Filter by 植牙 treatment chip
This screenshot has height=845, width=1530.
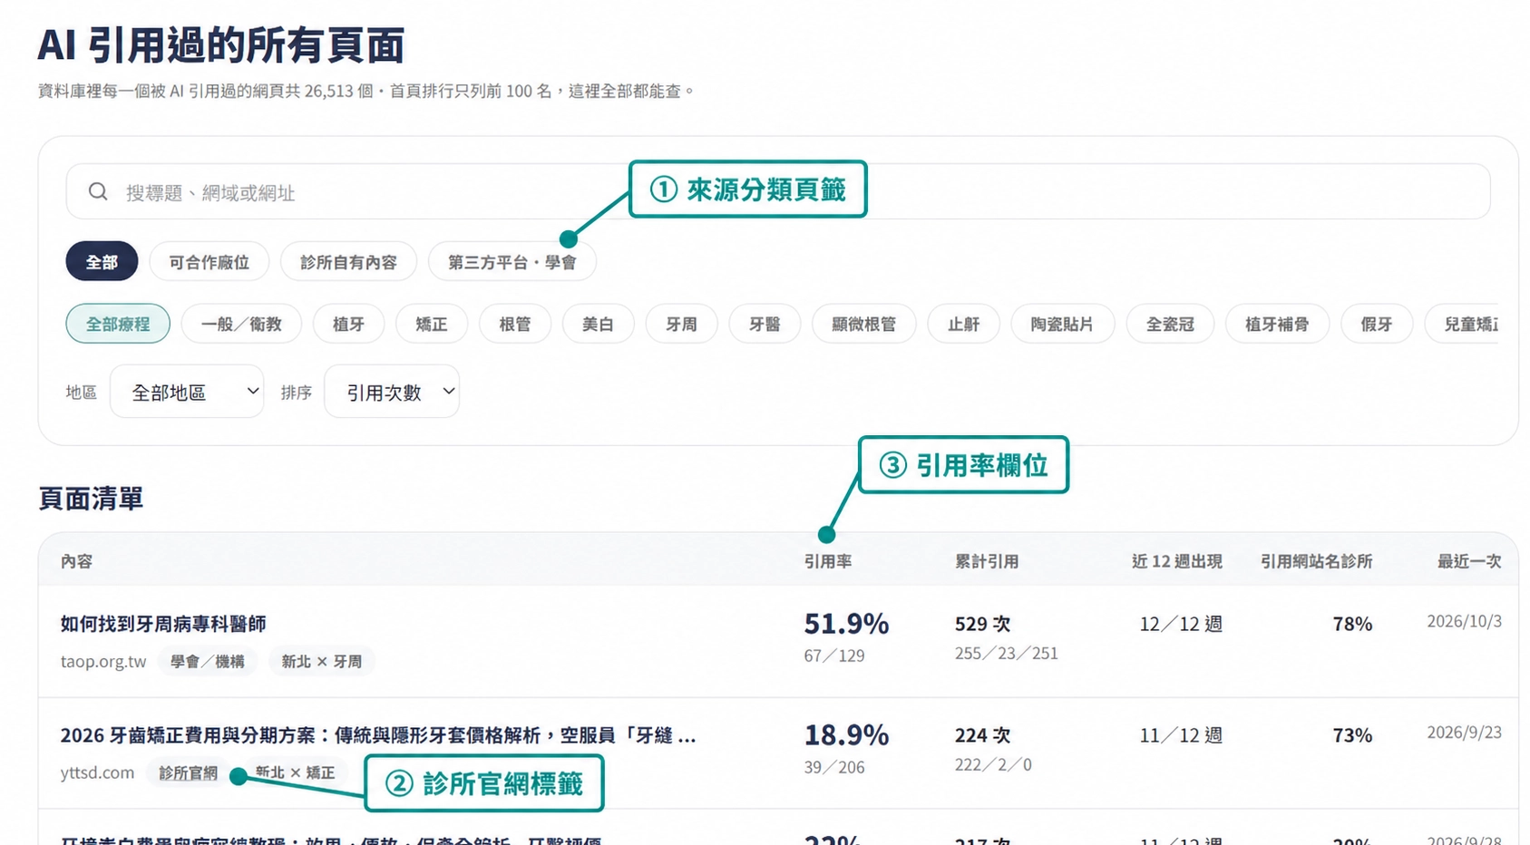point(348,324)
